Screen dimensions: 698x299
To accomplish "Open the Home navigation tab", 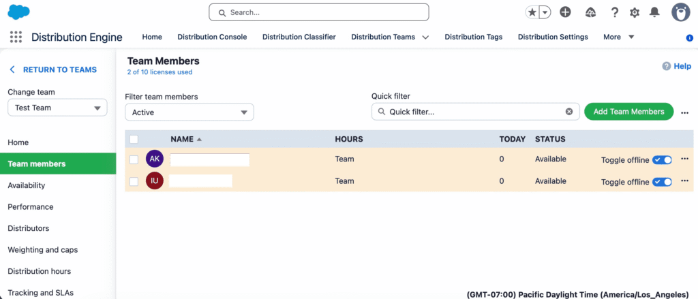I will click(x=152, y=37).
